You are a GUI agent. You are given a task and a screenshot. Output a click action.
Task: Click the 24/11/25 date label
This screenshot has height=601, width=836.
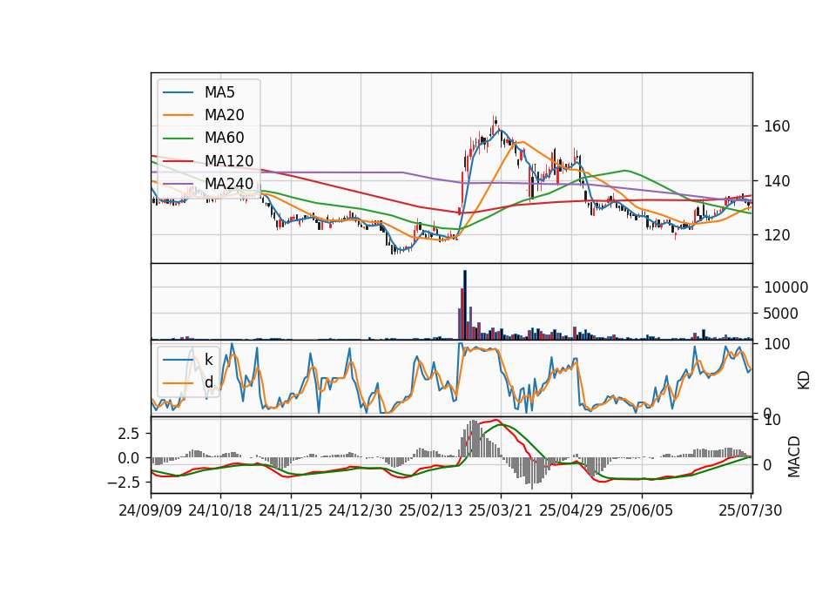[x=291, y=510]
